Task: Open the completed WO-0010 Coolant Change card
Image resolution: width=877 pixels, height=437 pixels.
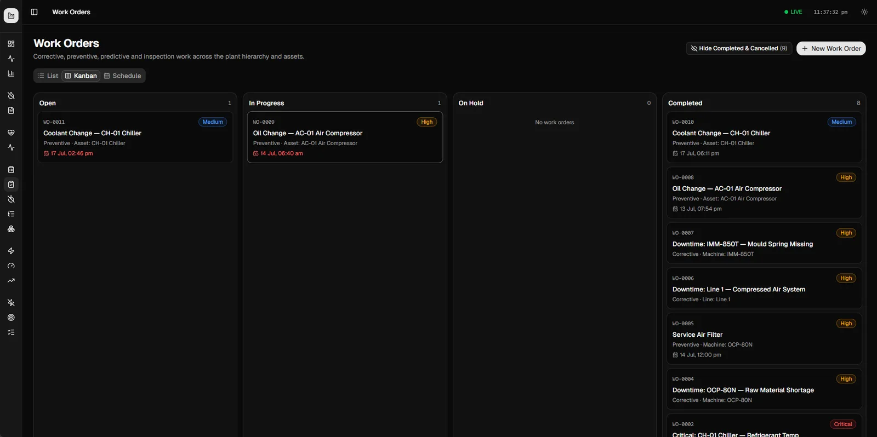Action: 764,137
